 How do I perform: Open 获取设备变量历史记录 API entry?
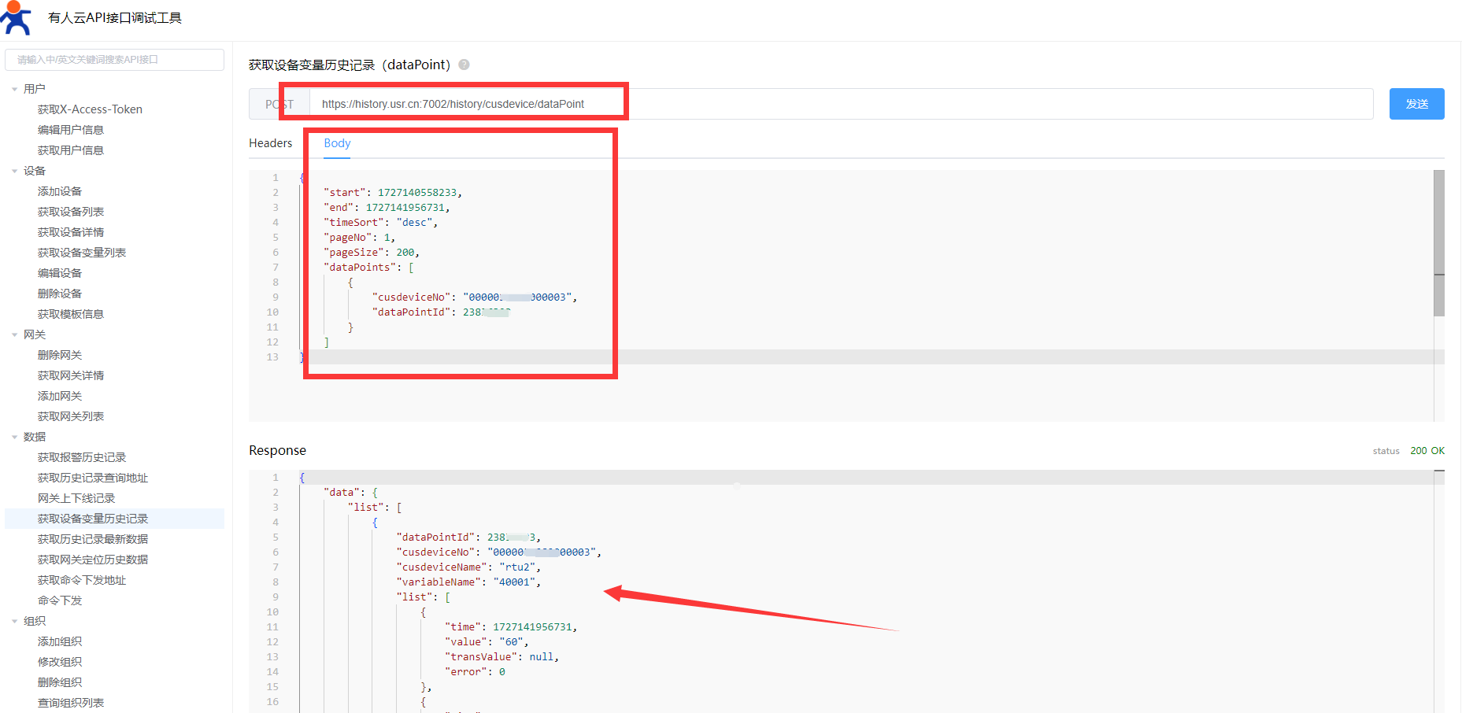pos(93,519)
